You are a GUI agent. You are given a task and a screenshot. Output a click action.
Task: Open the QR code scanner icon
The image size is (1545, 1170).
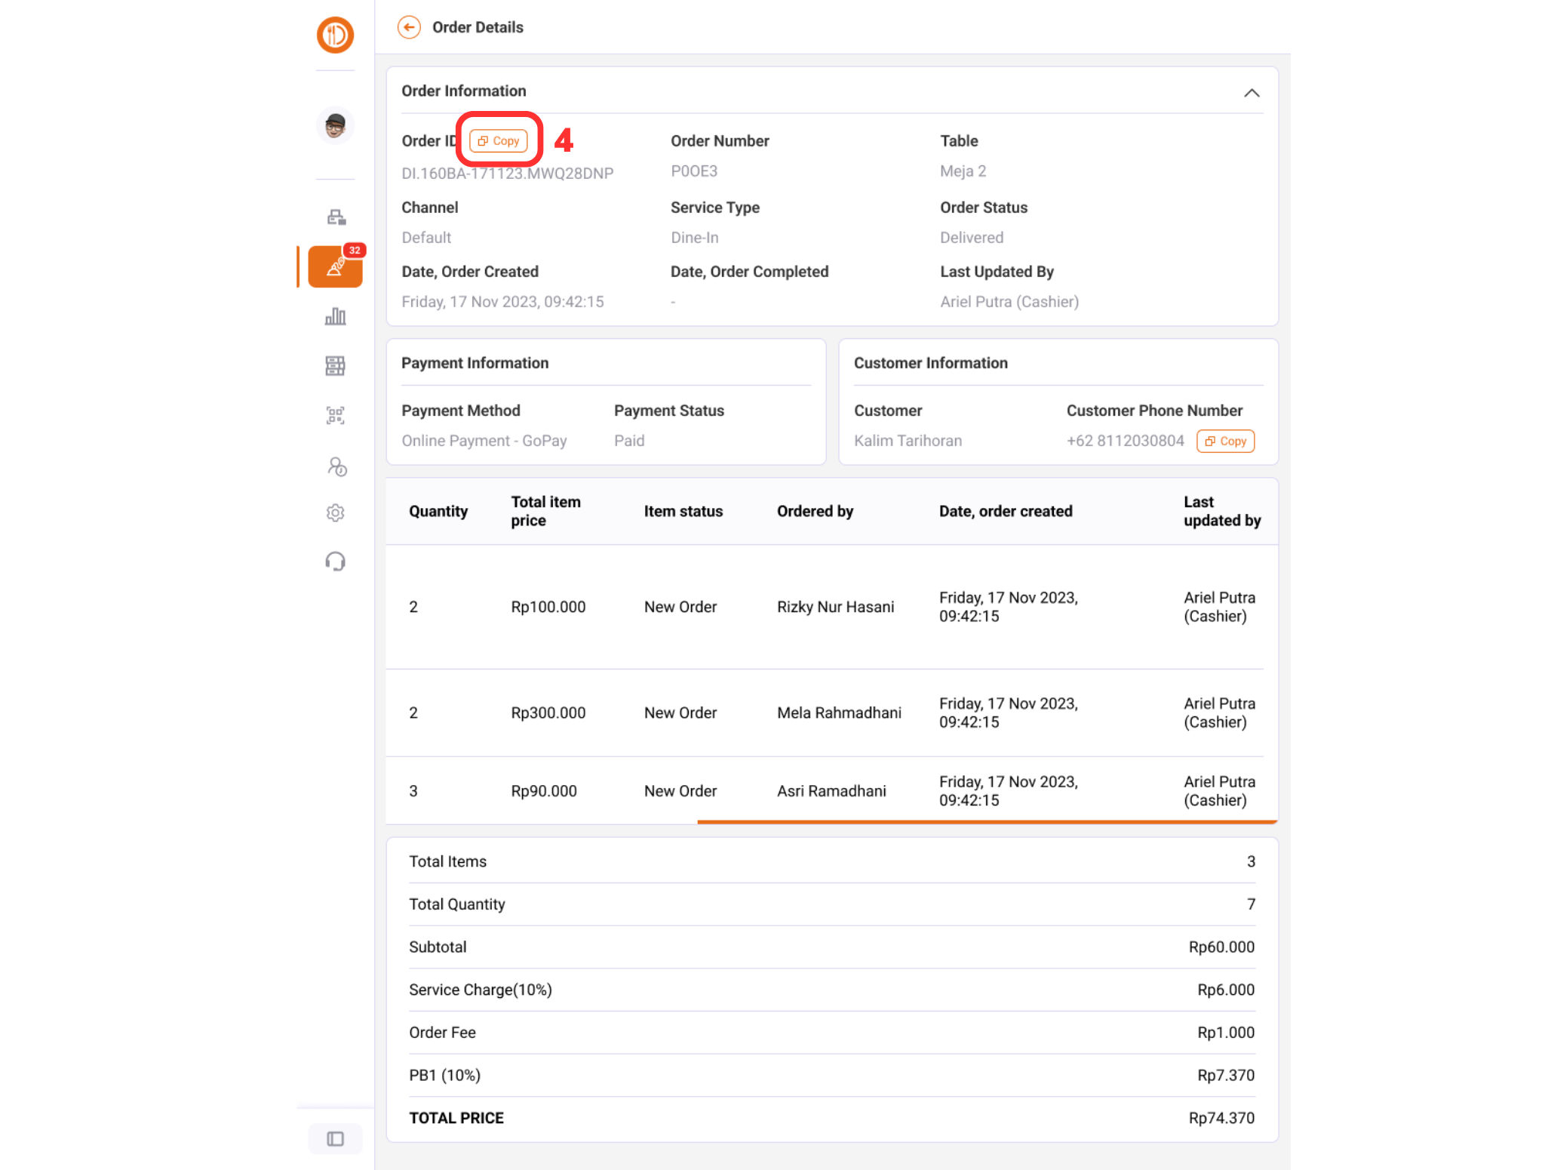tap(335, 415)
